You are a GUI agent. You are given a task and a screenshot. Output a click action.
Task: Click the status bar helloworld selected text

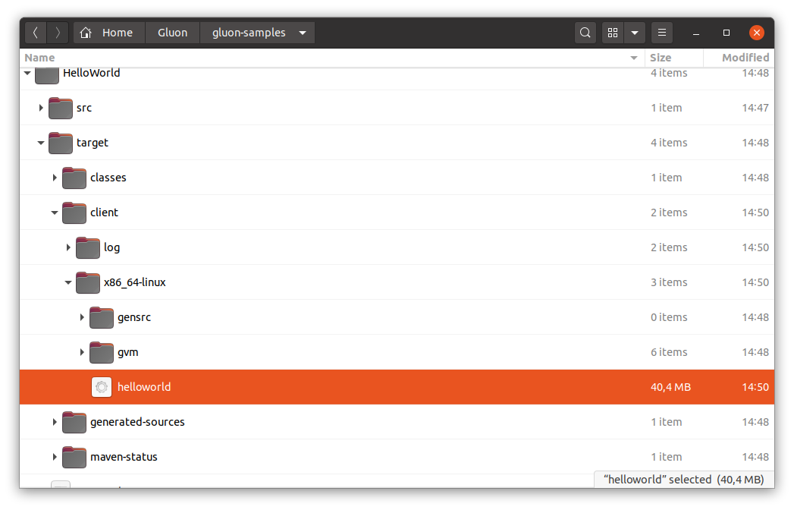(x=683, y=480)
